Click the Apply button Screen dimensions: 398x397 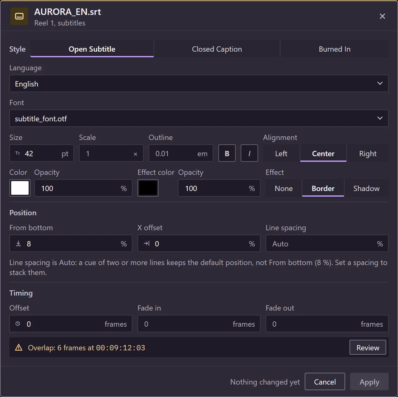pyautogui.click(x=369, y=381)
